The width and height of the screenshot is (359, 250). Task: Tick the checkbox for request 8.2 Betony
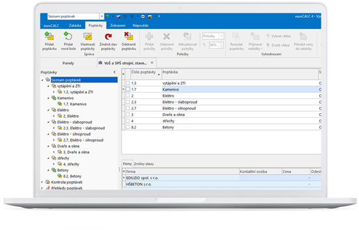(128, 127)
